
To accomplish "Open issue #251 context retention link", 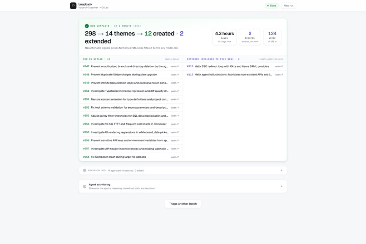I will click(175, 99).
